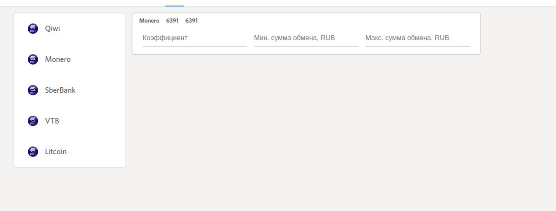
Task: Click the second 6391 value
Action: point(192,21)
